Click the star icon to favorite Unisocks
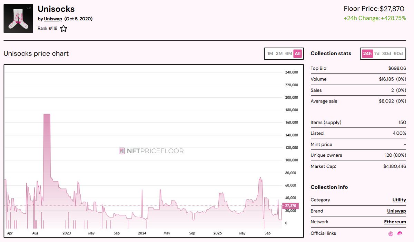 [x=63, y=29]
